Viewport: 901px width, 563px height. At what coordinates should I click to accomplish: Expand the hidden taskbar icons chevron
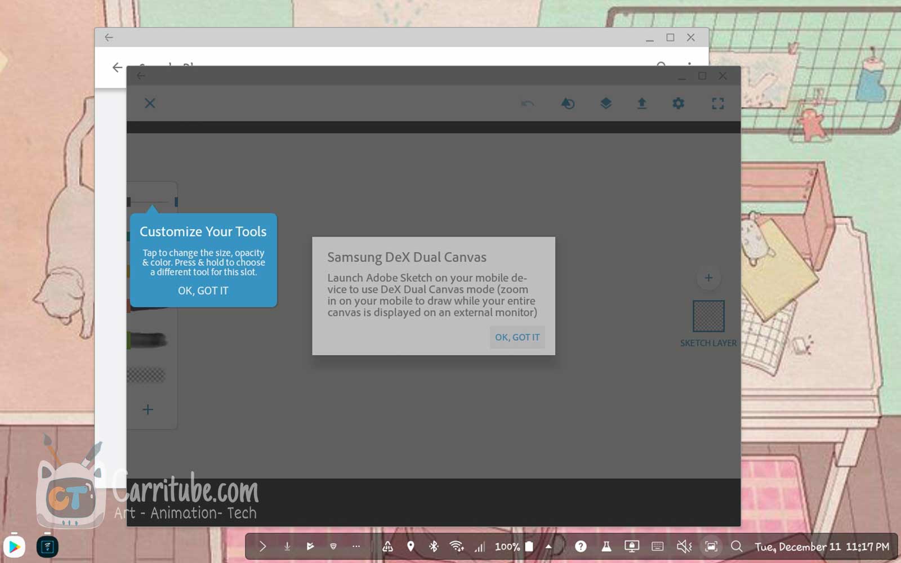click(356, 546)
